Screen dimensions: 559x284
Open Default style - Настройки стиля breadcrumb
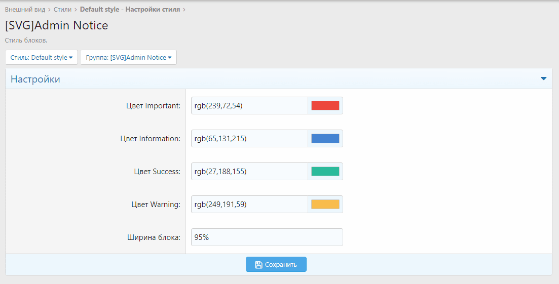click(x=130, y=10)
